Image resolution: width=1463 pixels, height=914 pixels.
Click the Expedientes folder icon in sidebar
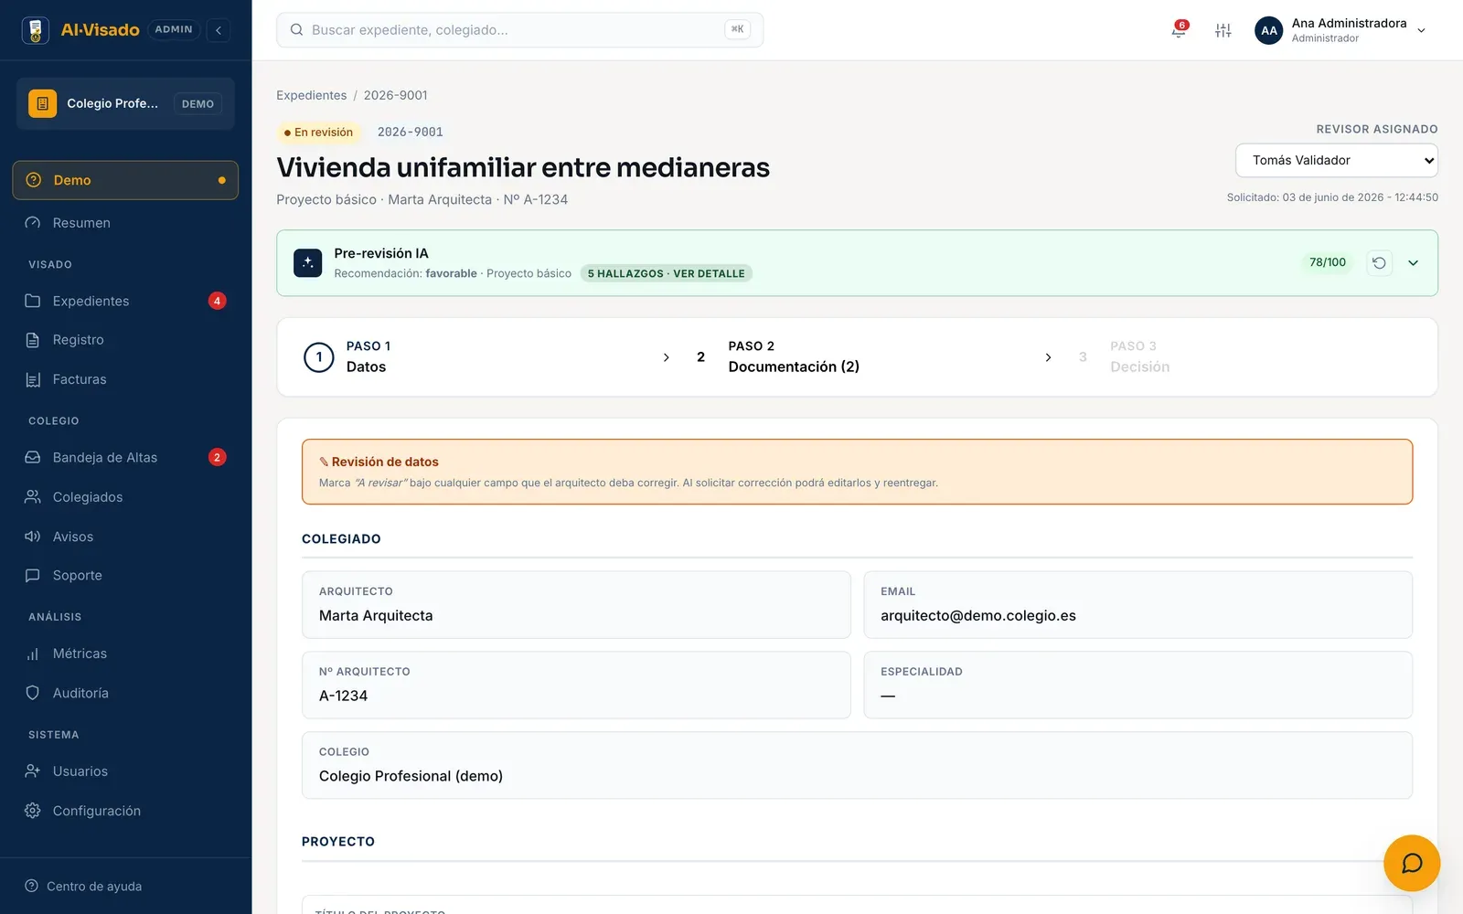33,301
